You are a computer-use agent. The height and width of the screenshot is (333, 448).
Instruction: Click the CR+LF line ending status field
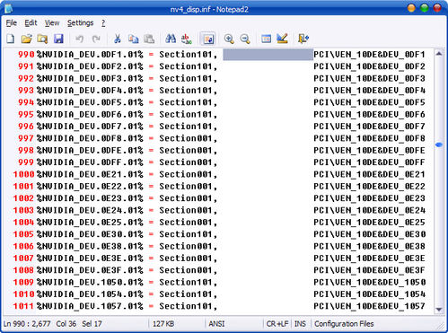click(x=277, y=324)
